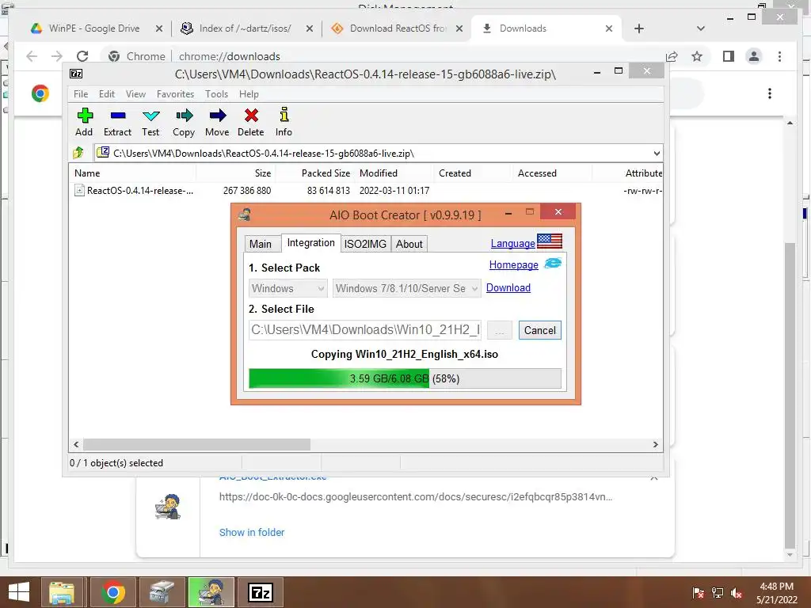Image resolution: width=811 pixels, height=608 pixels.
Task: Click the muted volume tray icon
Action: [x=737, y=593]
